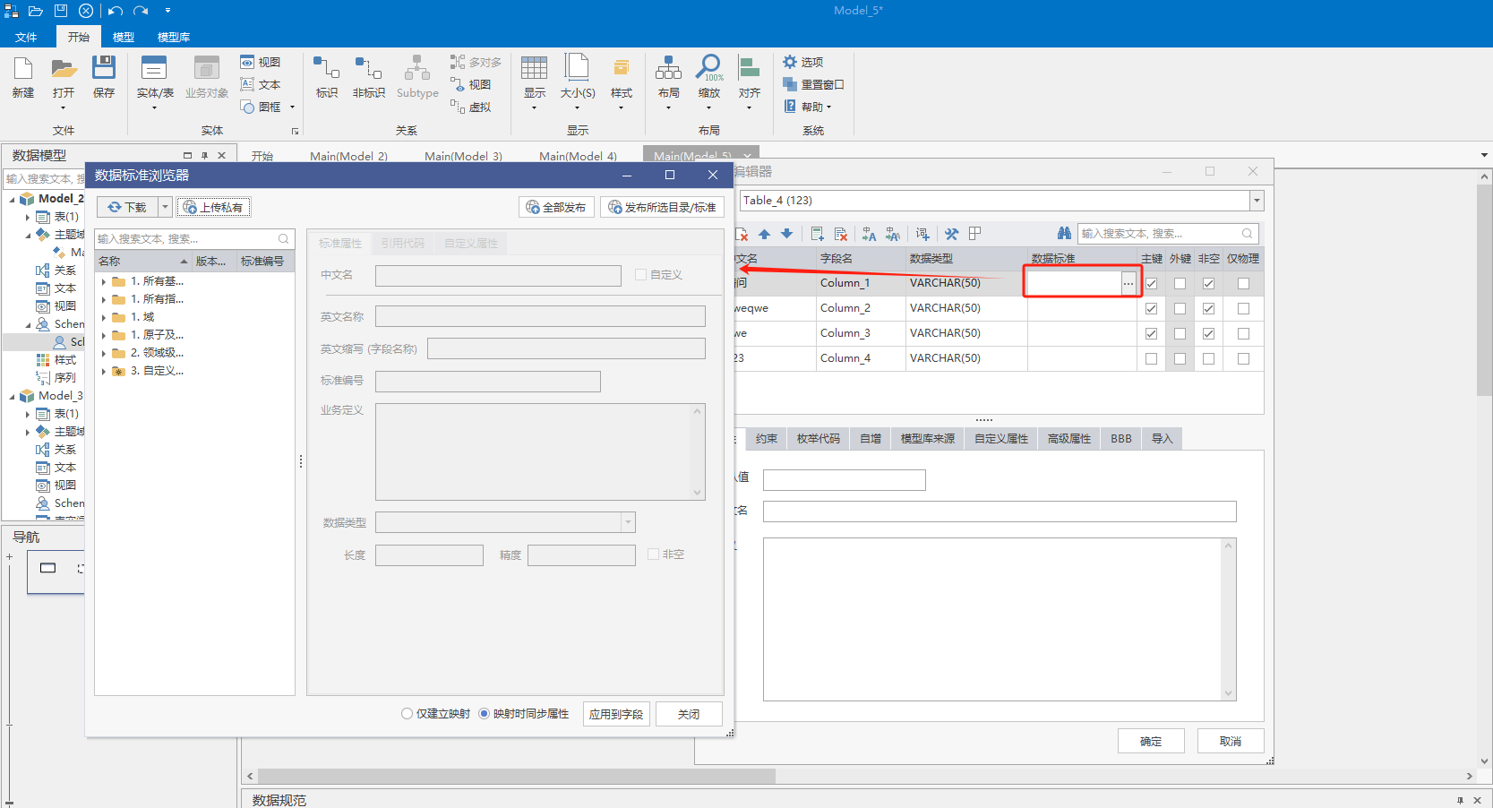The height and width of the screenshot is (808, 1493).
Task: Click the ellipsis button in 数据标准 cell
Action: (x=1128, y=283)
